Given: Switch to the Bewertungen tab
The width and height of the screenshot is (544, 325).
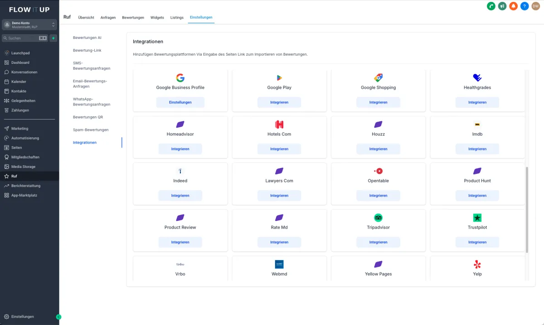Looking at the screenshot, I should pyautogui.click(x=133, y=18).
